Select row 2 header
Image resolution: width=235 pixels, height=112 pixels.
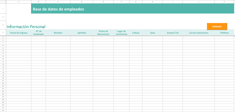[3, 17]
